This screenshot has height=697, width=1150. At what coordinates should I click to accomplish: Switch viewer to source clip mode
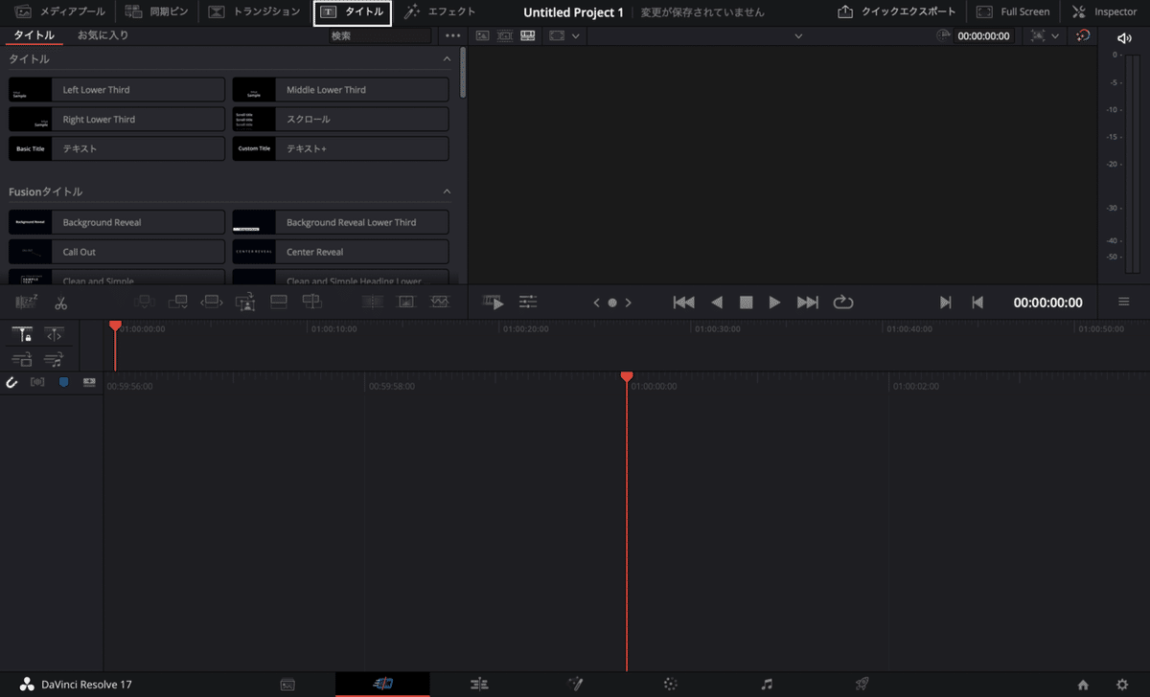(482, 35)
